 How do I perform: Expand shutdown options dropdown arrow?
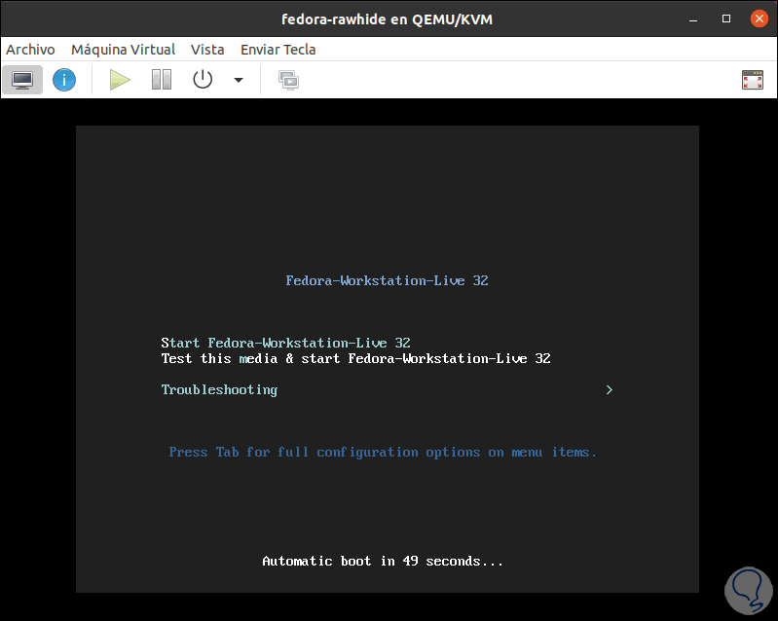coord(239,80)
